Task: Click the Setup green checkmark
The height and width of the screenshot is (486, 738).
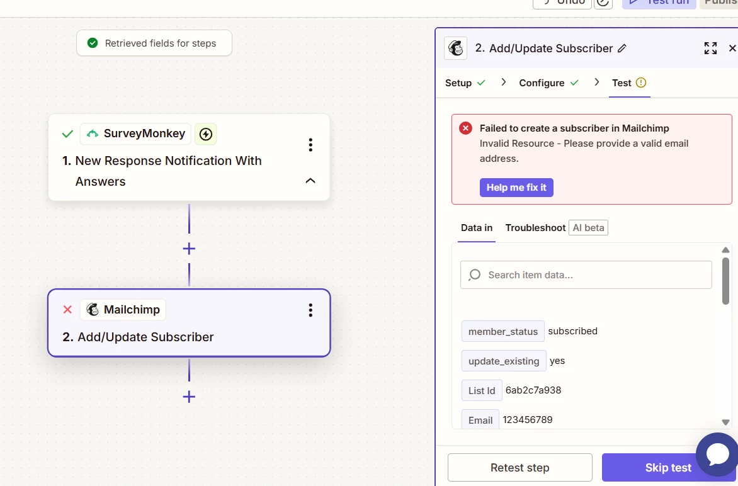Action: (480, 83)
